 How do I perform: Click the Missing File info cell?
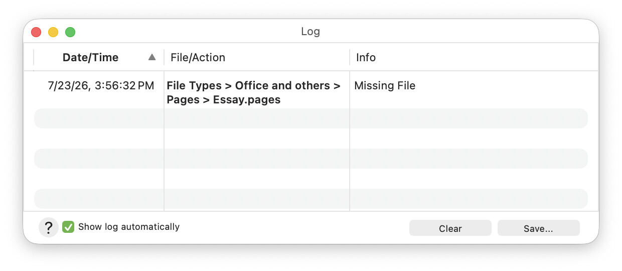[385, 86]
